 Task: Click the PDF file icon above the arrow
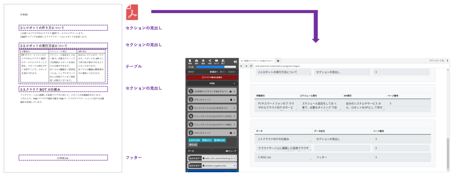132,12
